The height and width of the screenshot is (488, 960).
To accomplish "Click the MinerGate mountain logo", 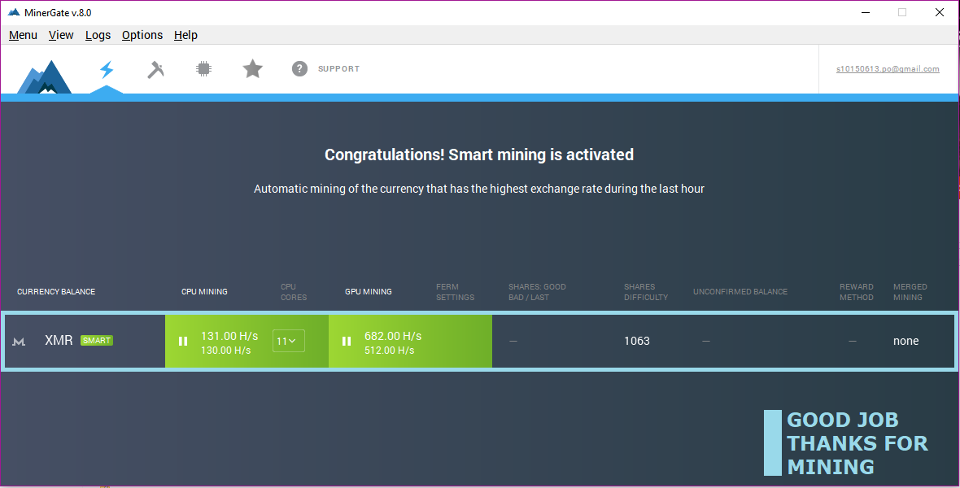I will (x=44, y=76).
